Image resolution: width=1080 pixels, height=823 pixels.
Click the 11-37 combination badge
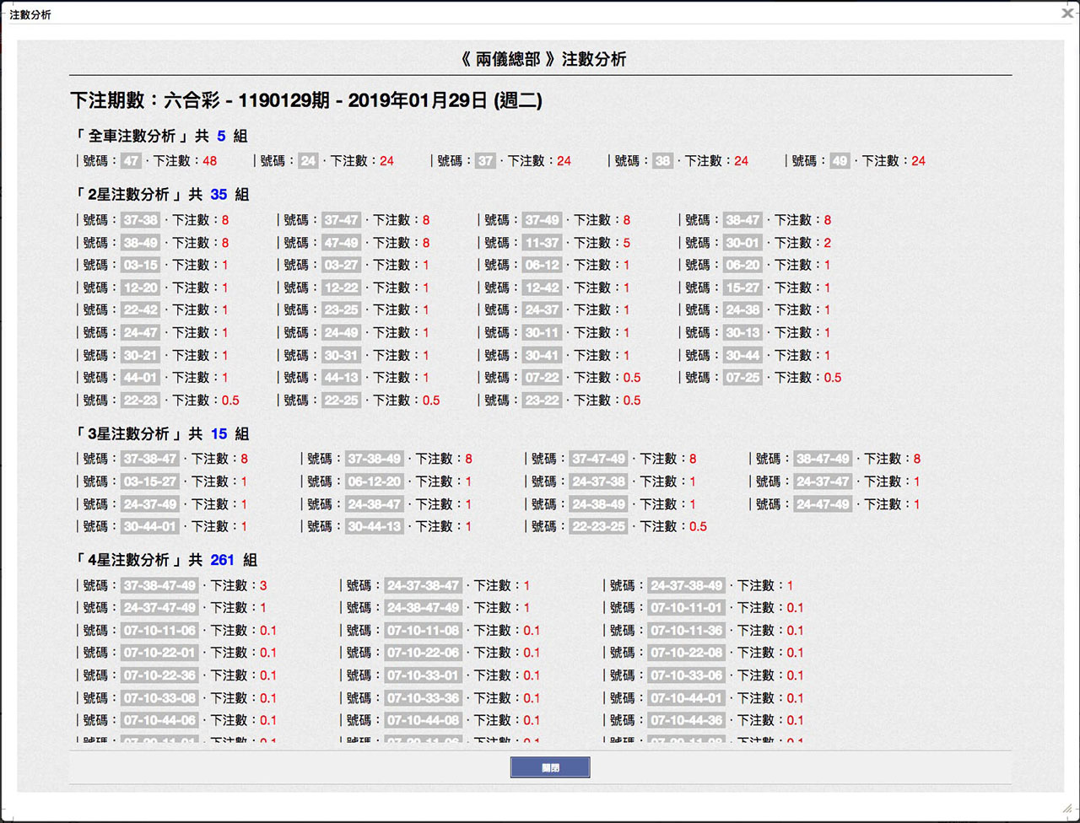coord(542,243)
